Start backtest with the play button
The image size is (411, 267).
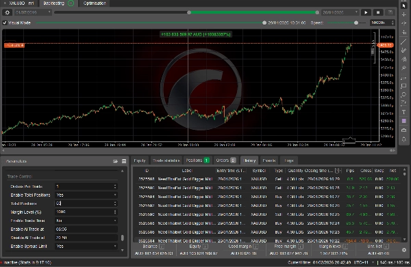pyautogui.click(x=366, y=12)
